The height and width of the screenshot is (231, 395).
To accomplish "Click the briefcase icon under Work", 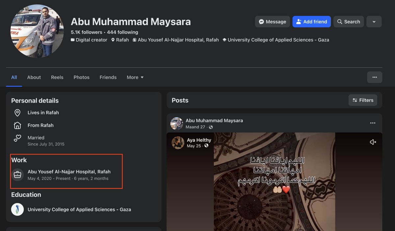I will point(17,175).
